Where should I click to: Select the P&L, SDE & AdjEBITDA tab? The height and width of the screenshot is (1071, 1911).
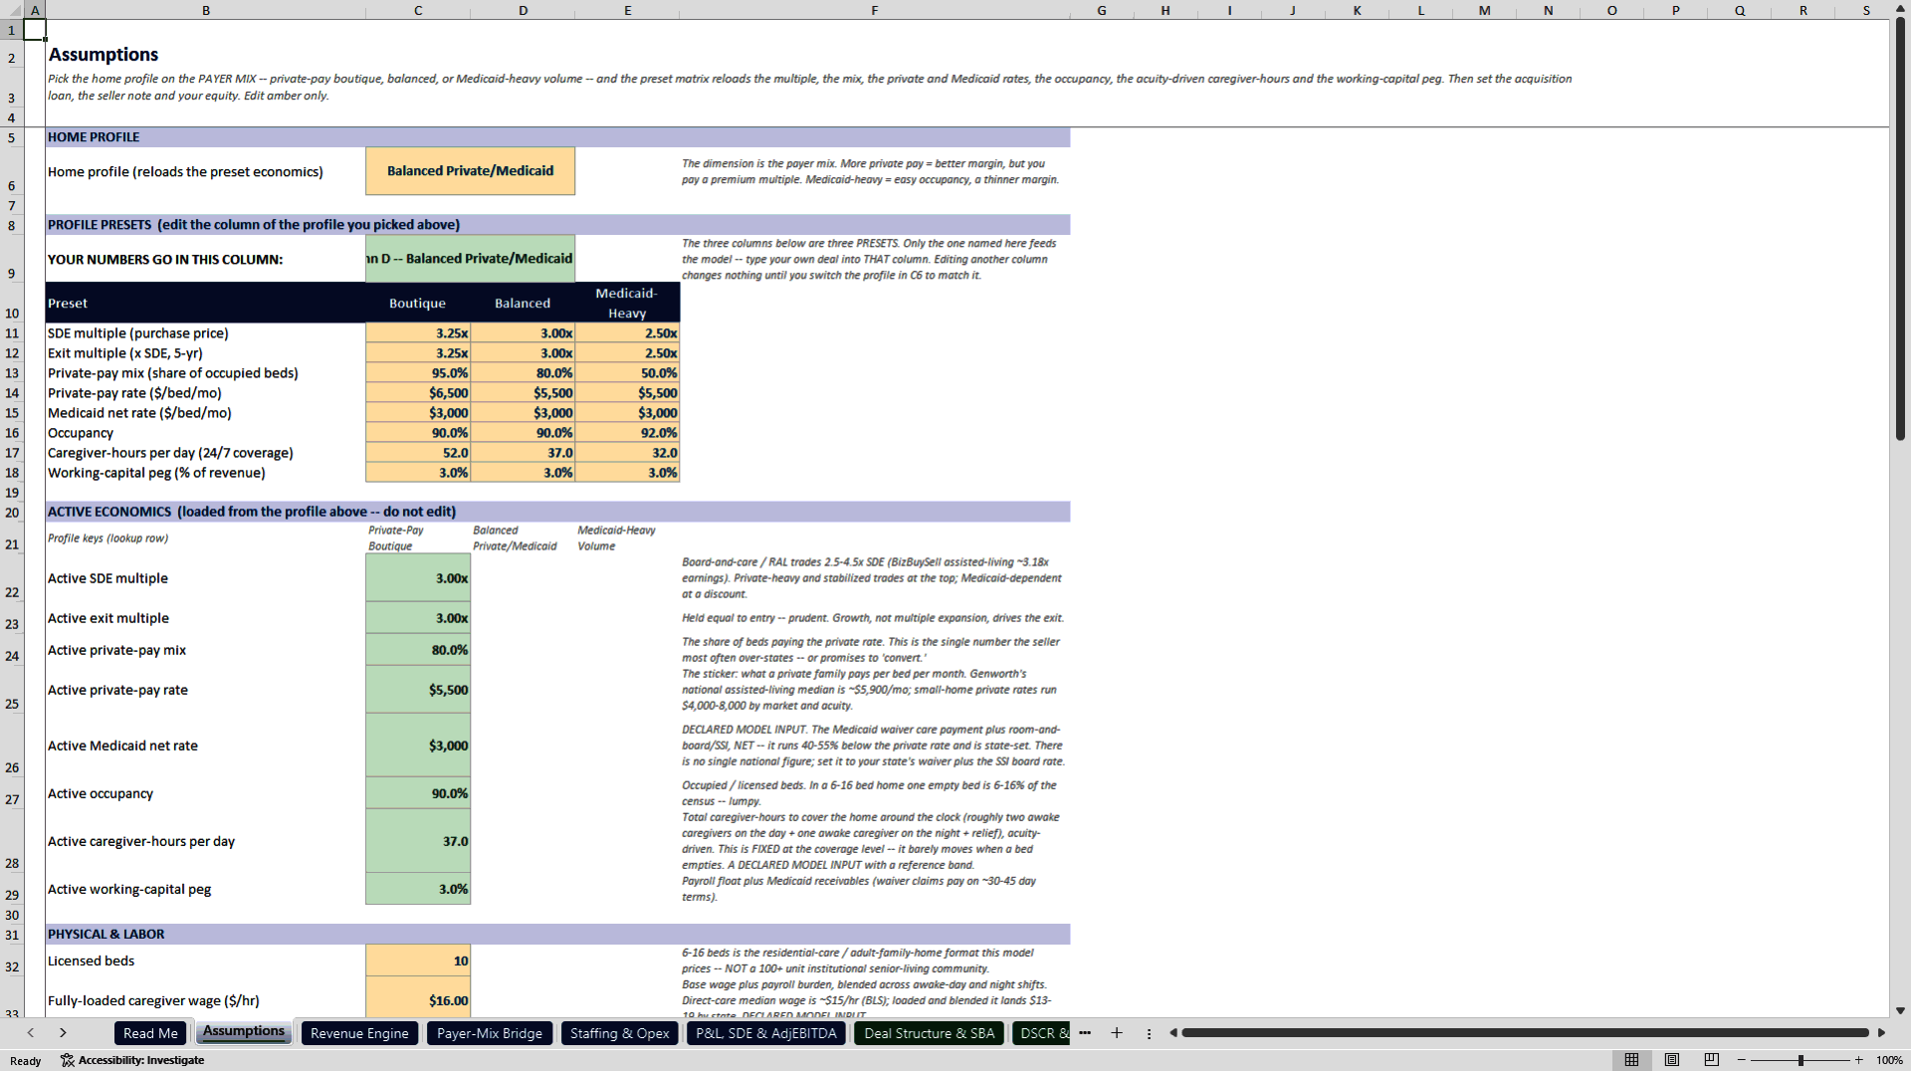pyautogui.click(x=765, y=1033)
